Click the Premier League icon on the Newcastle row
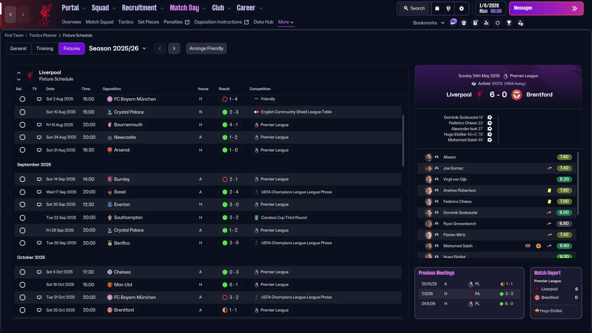 tap(256, 137)
